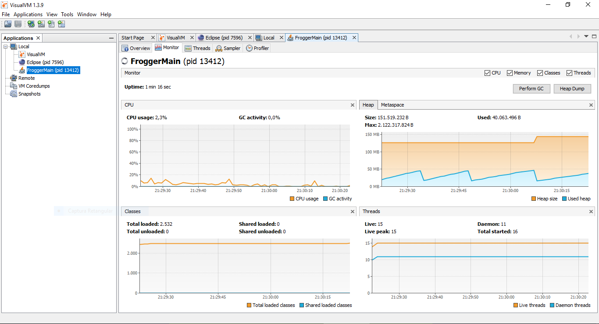This screenshot has width=599, height=324.
Task: Maximize the editor window area icon
Action: [594, 36]
